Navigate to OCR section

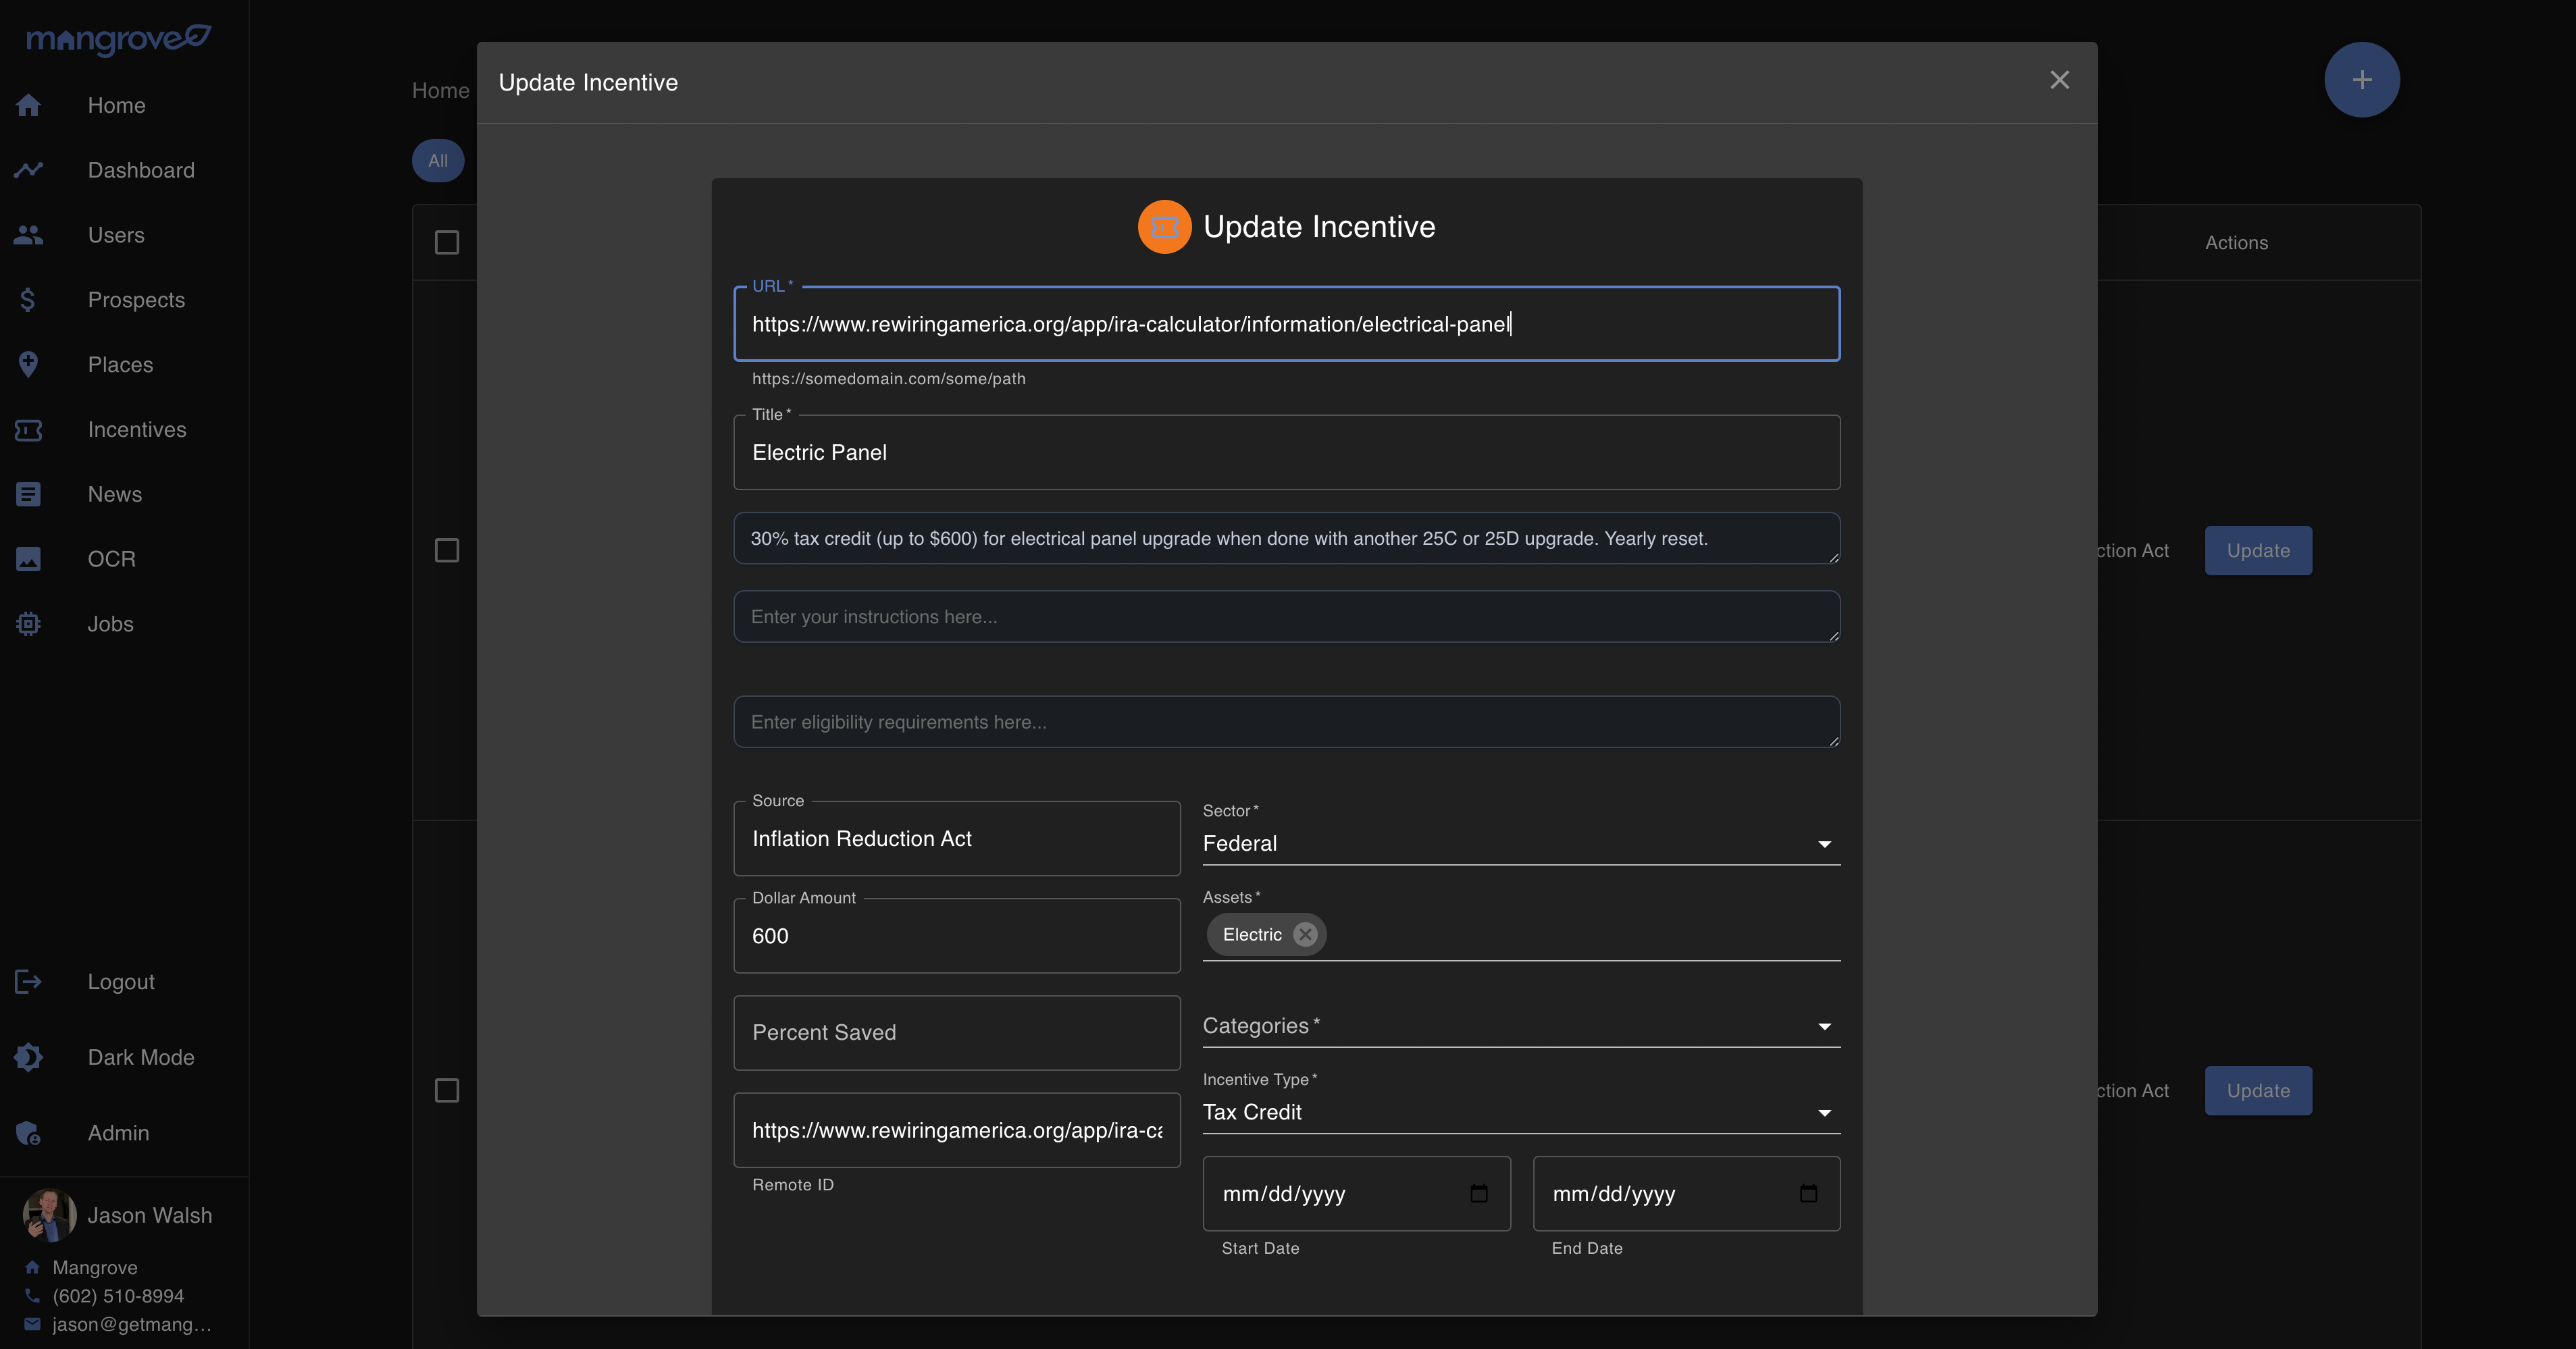pyautogui.click(x=111, y=558)
